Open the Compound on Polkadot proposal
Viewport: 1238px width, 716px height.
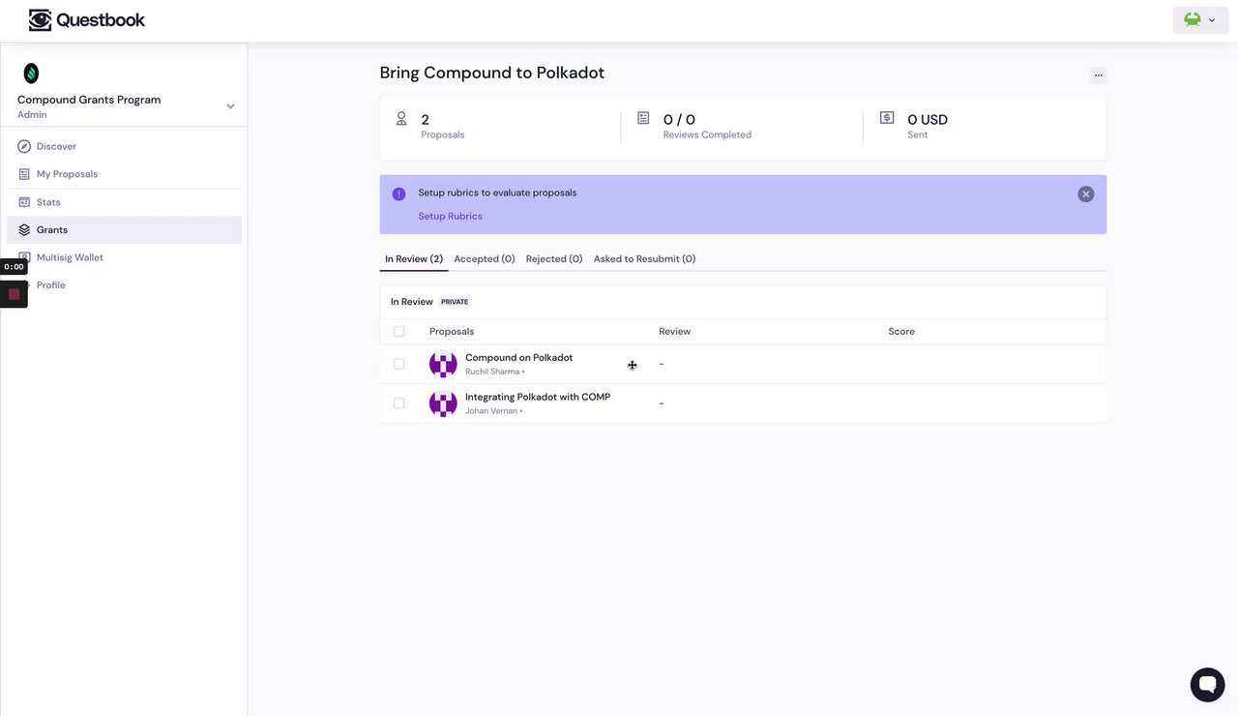click(518, 358)
